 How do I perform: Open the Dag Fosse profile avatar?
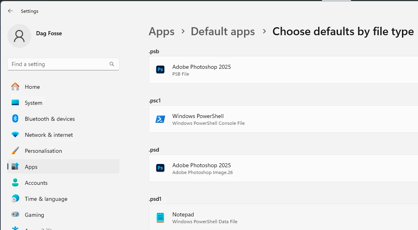[19, 36]
